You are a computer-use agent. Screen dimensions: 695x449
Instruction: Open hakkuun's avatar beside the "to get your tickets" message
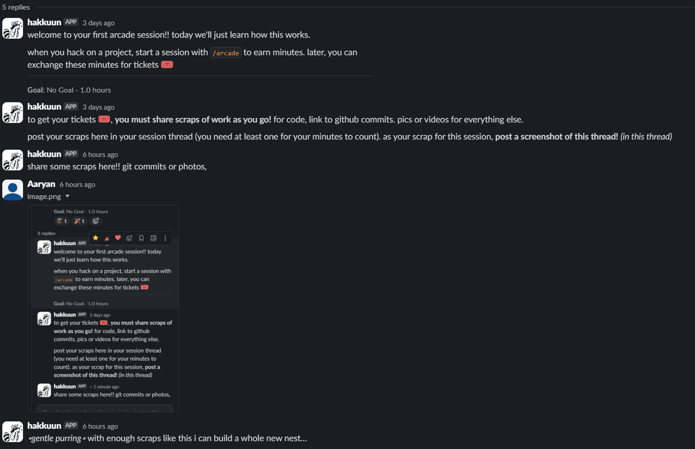point(12,112)
